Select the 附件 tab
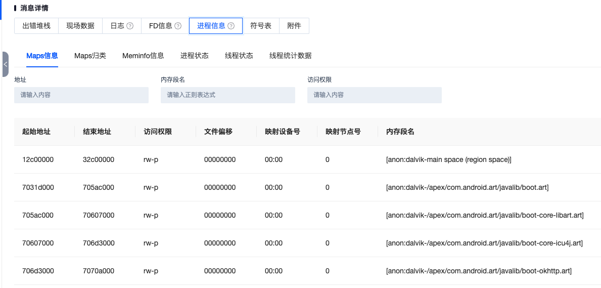 (294, 26)
